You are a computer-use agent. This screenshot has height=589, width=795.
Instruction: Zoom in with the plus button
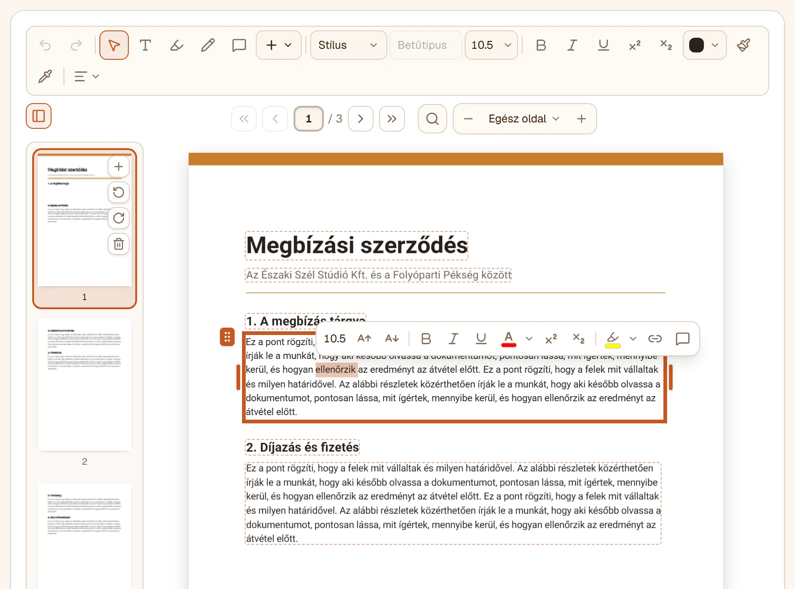click(582, 119)
